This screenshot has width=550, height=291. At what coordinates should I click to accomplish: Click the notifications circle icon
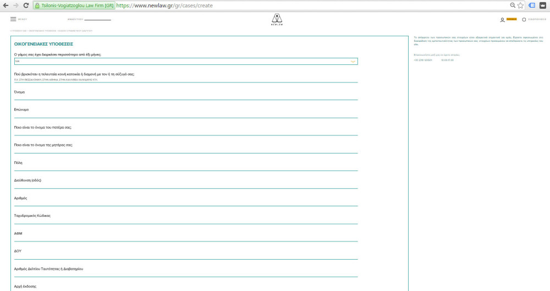pos(524,19)
